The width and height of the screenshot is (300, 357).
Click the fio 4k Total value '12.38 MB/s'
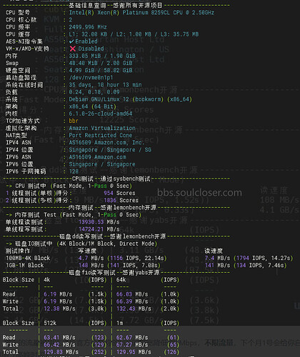tap(59, 308)
